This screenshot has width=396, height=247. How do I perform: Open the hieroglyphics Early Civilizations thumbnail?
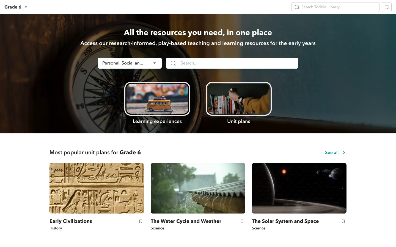[x=97, y=188]
